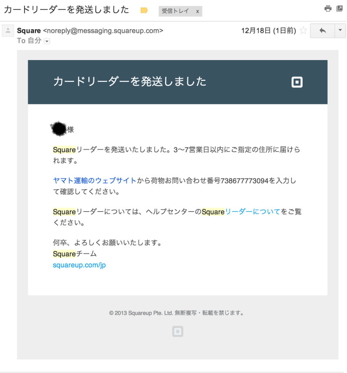Click the date 12月18日 (1日前)
This screenshot has width=347, height=373.
(x=269, y=31)
